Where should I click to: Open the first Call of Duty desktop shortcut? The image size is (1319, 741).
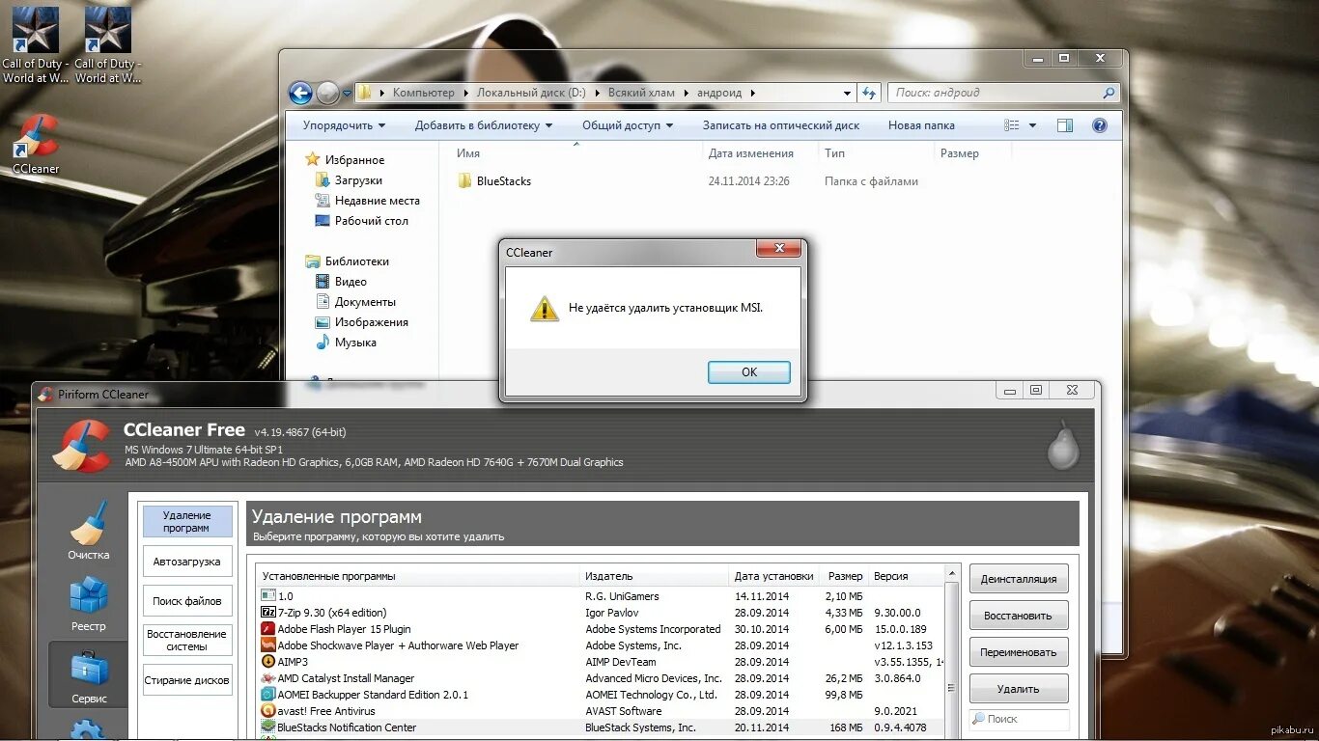click(x=35, y=45)
